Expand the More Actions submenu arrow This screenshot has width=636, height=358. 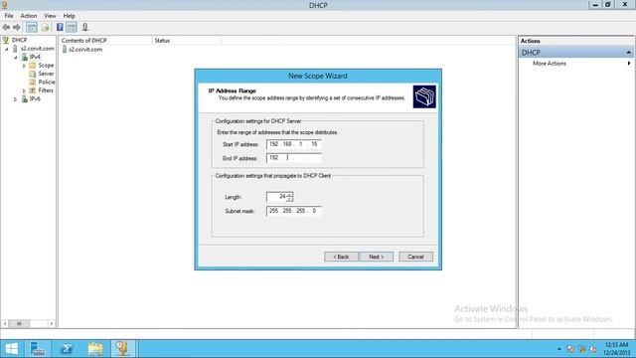[629, 64]
